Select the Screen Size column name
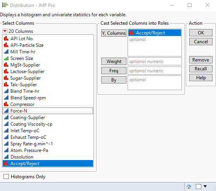 pos(22,58)
